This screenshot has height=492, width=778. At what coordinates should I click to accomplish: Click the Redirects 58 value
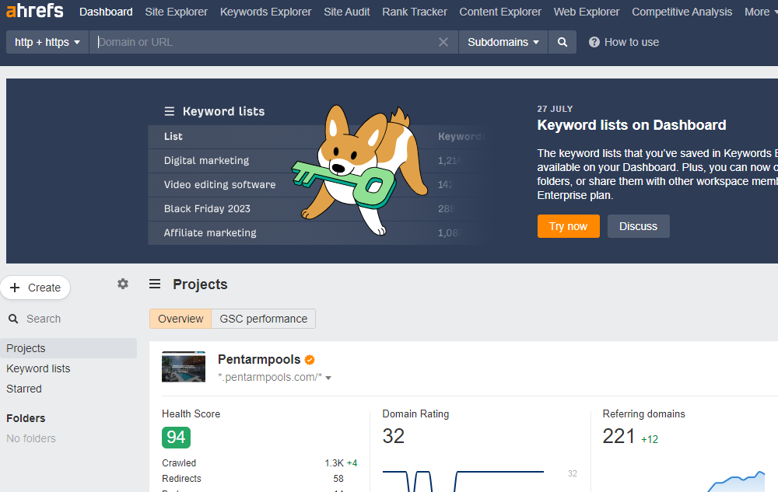[x=338, y=479]
